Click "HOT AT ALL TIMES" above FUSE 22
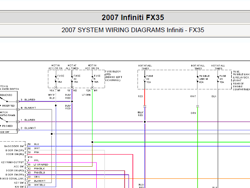 (72, 67)
